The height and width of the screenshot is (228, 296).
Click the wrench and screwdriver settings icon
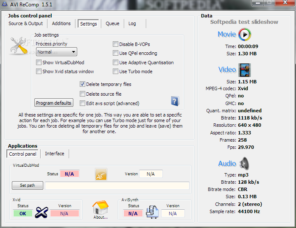(x=18, y=46)
